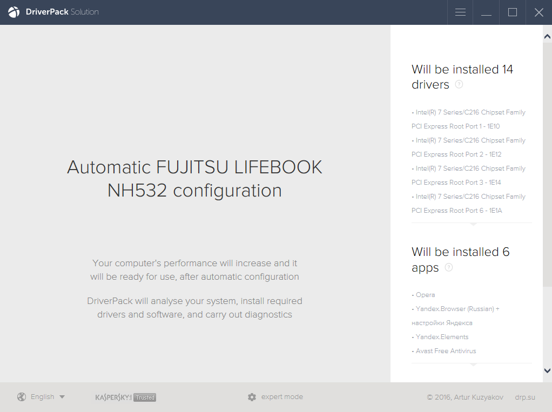Image resolution: width=552 pixels, height=412 pixels.
Task: Expand the full drivers list arrow
Action: pyautogui.click(x=474, y=224)
